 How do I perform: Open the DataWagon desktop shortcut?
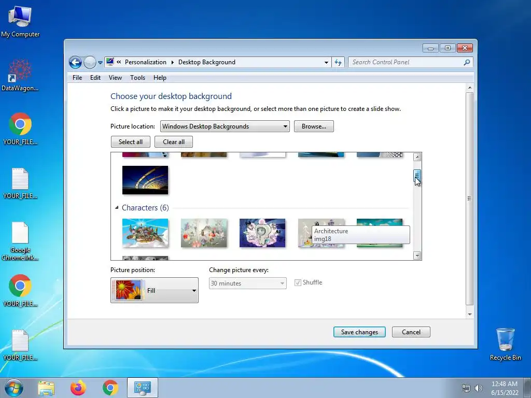tap(20, 75)
